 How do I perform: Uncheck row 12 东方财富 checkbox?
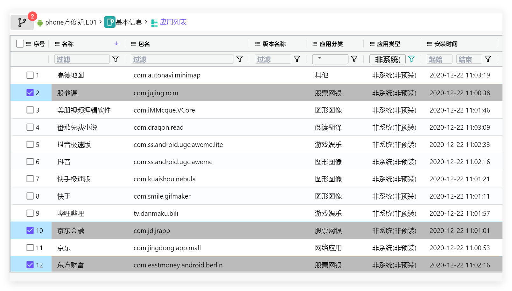tap(30, 265)
